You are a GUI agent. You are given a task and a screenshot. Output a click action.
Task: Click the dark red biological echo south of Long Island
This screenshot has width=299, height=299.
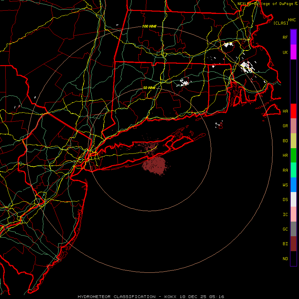pyautogui.click(x=155, y=165)
